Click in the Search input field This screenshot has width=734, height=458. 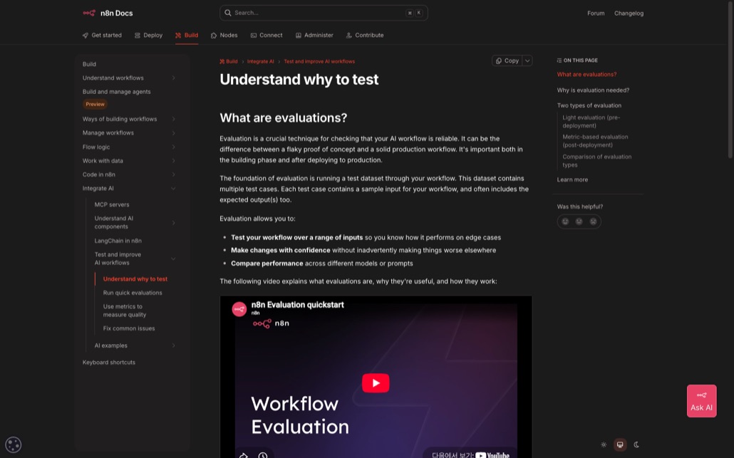[324, 13]
